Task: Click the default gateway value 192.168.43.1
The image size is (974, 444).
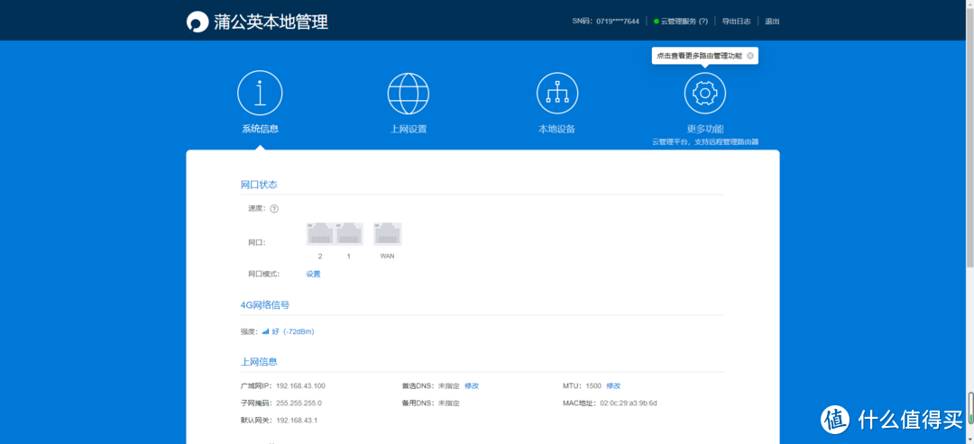Action: (297, 421)
